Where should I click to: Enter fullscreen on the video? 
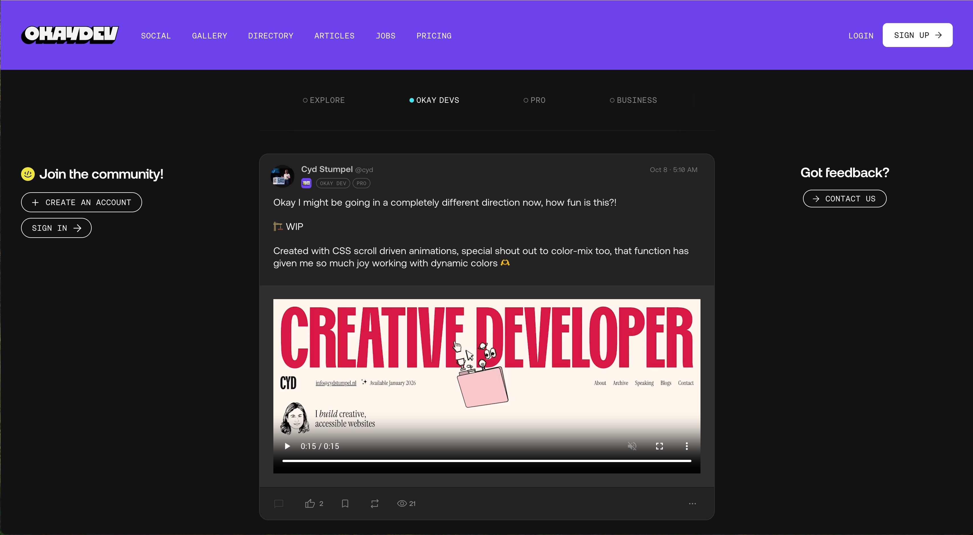click(x=659, y=446)
